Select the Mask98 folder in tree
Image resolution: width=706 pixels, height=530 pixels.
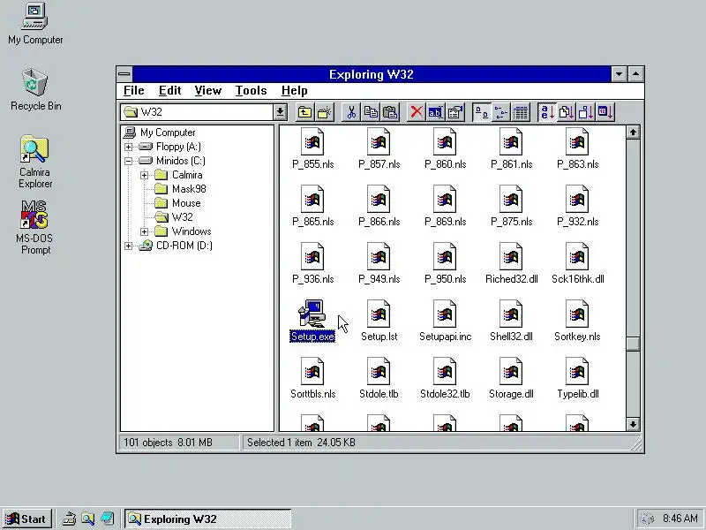coord(180,189)
